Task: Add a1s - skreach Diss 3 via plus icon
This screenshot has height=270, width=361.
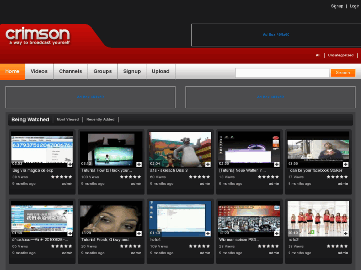Action: 208,164
